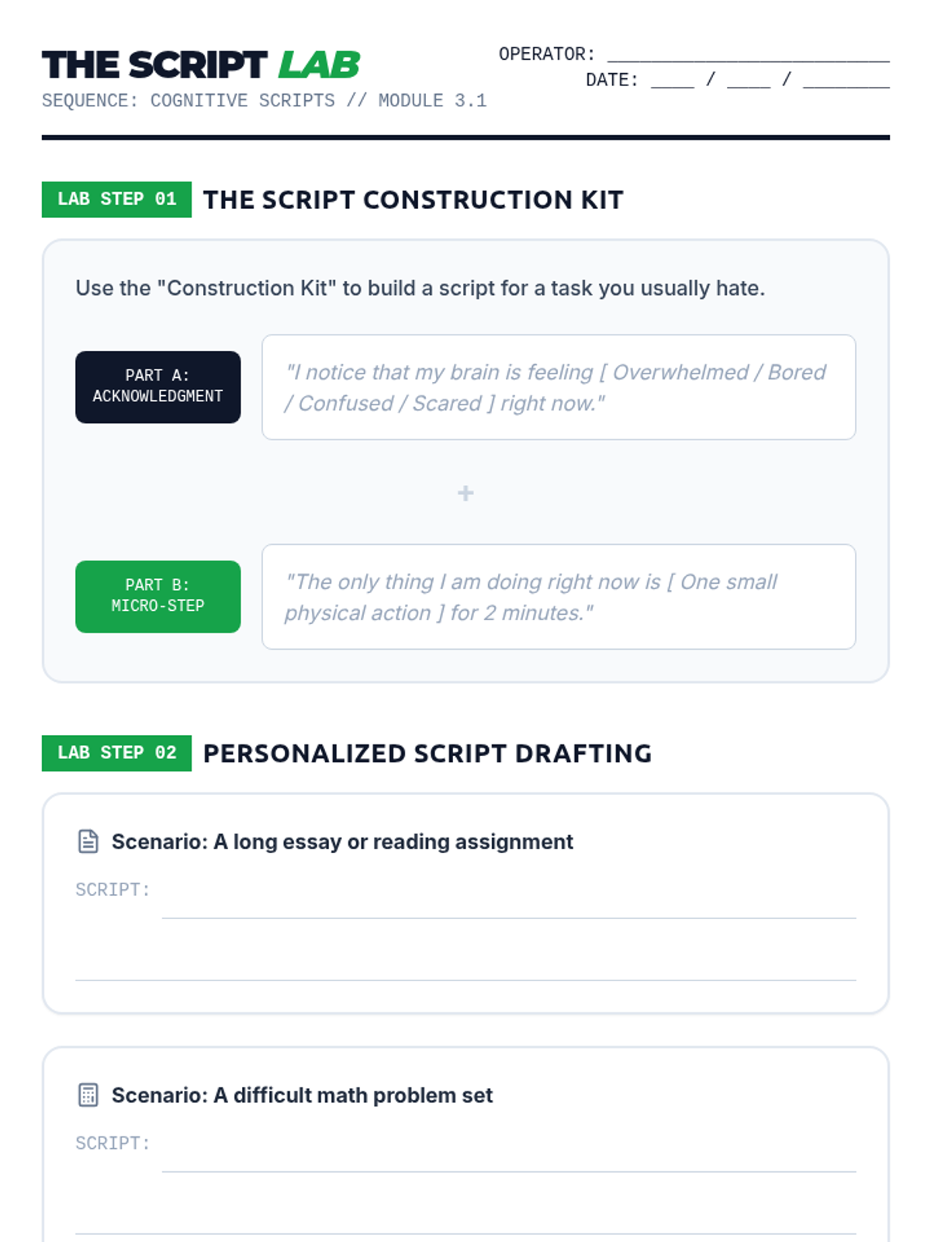Image resolution: width=931 pixels, height=1242 pixels.
Task: Click the middle DATE blank
Action: [749, 80]
